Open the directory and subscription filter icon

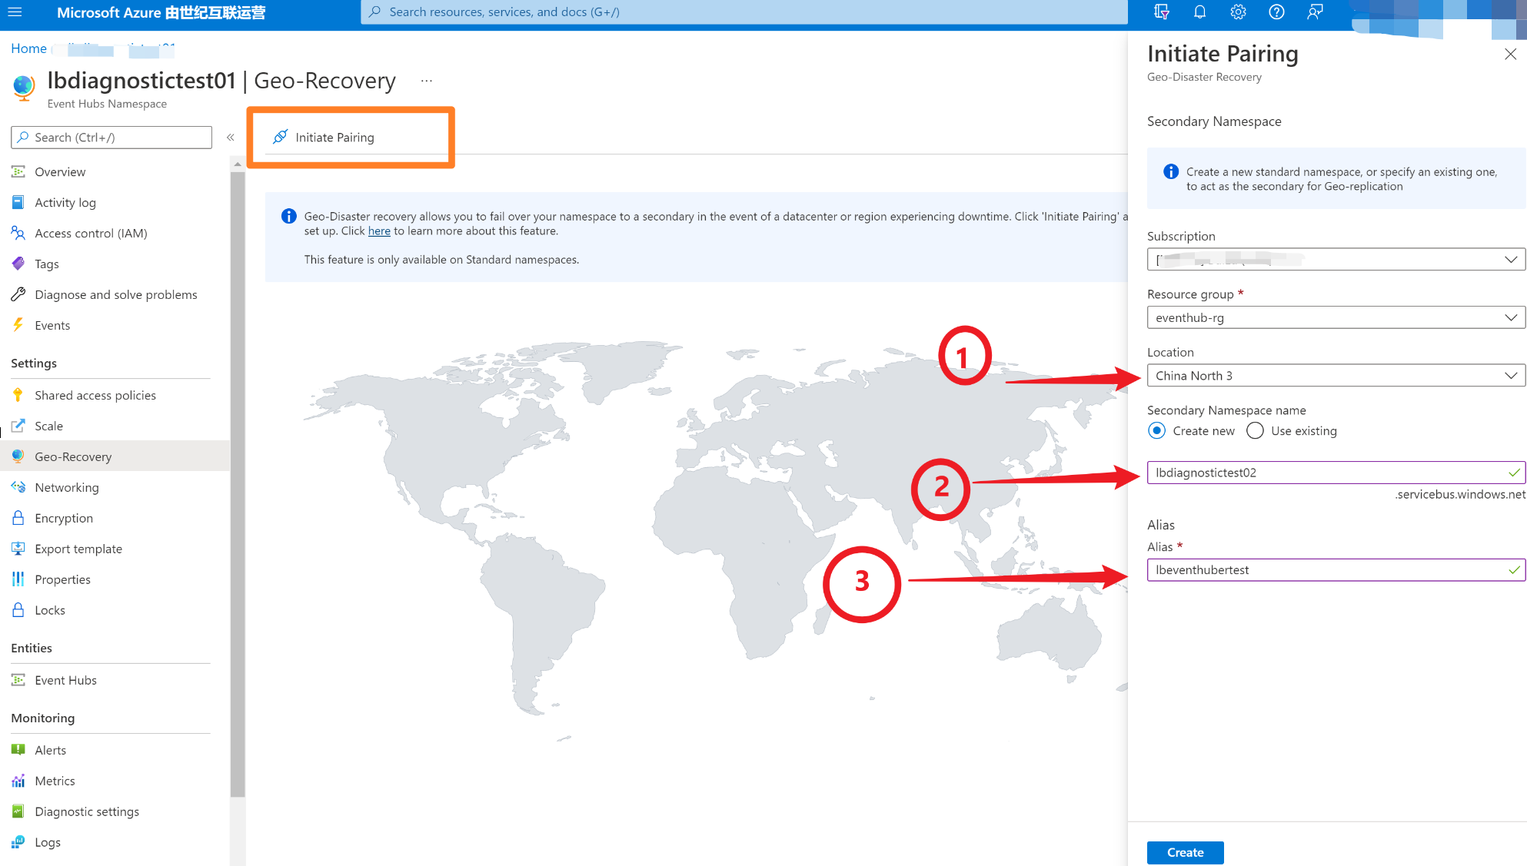point(1161,12)
